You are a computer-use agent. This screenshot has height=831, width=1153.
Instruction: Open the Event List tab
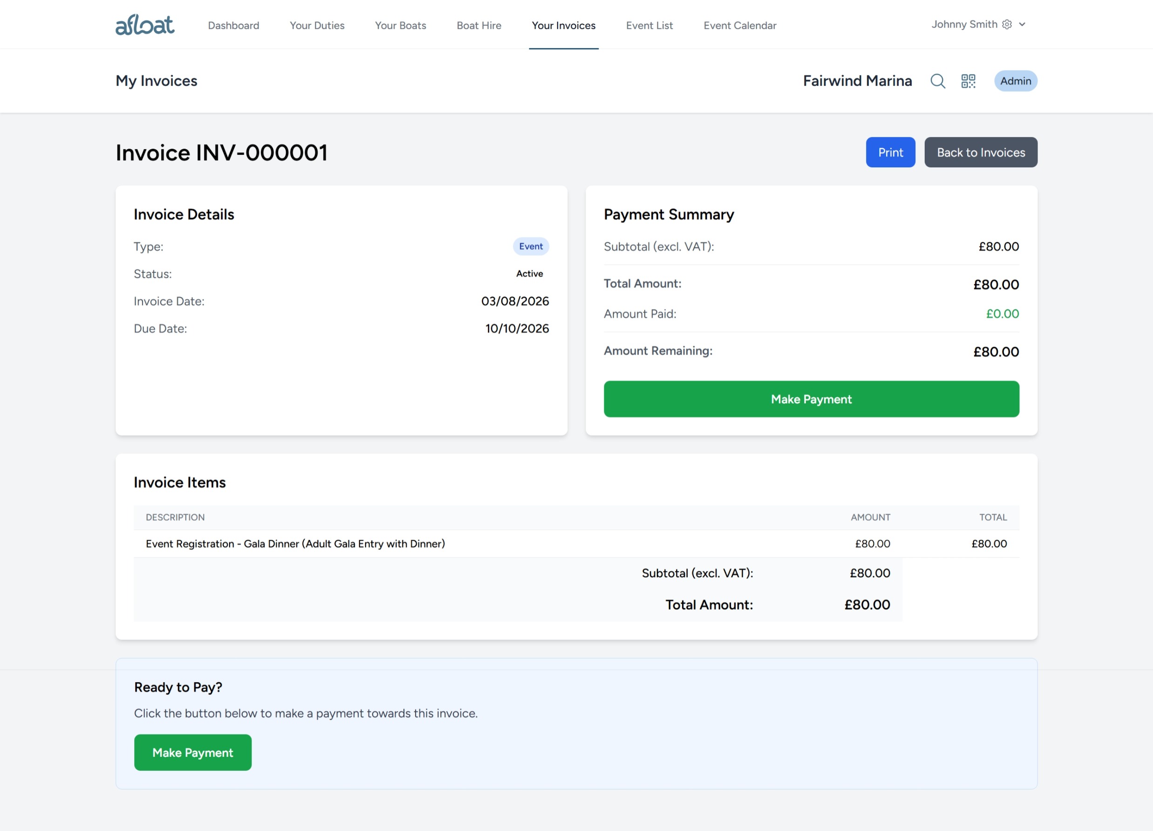click(x=649, y=26)
